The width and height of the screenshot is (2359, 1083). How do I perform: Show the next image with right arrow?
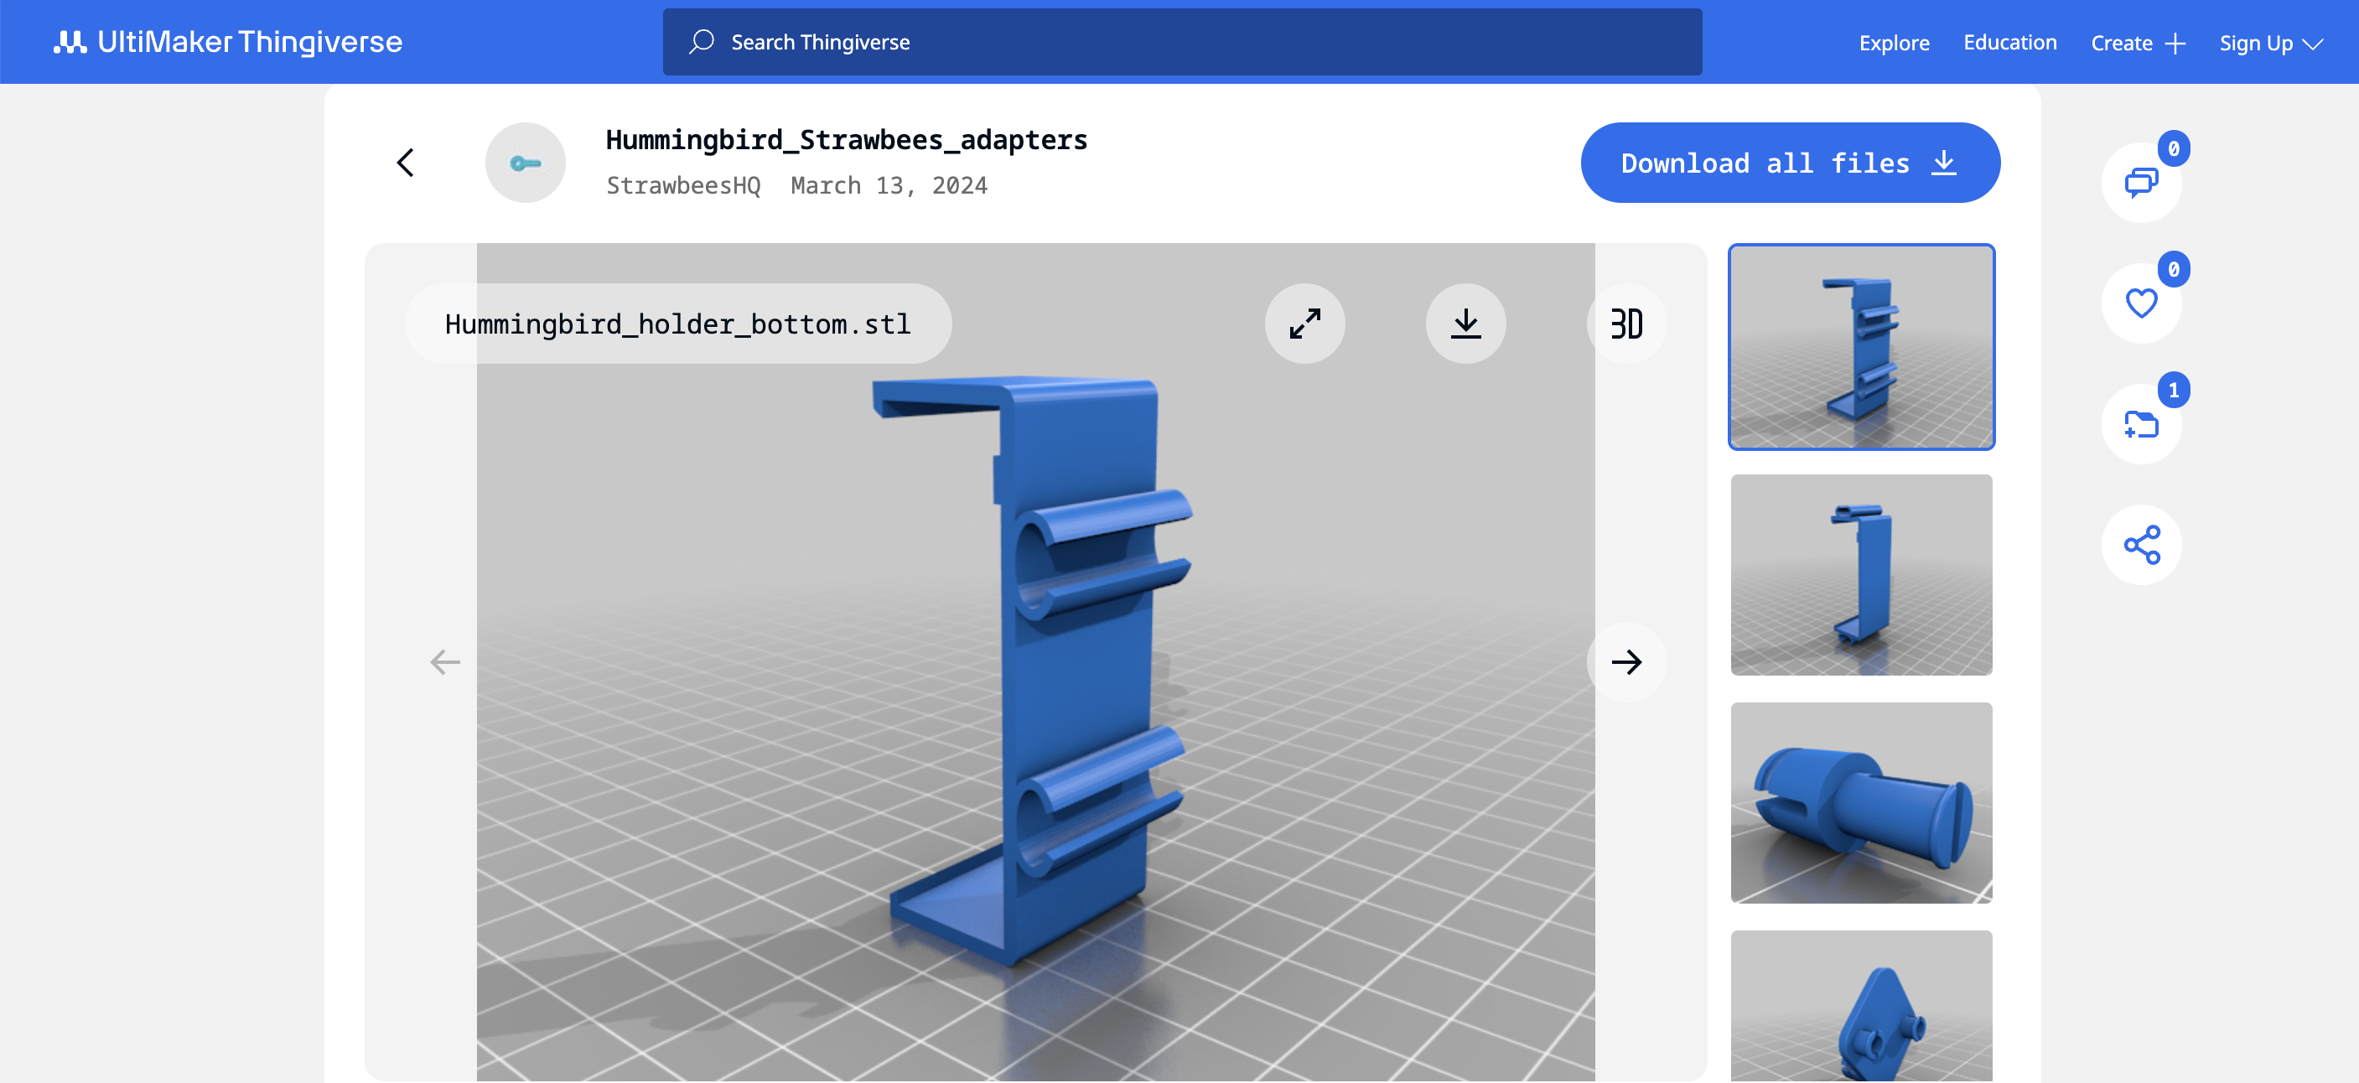tap(1626, 662)
